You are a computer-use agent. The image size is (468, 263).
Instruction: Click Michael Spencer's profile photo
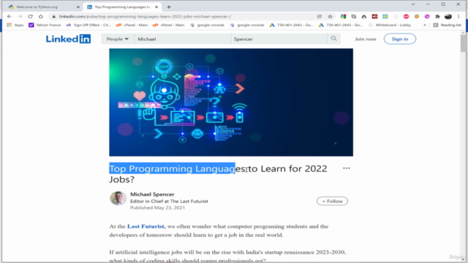[118, 198]
